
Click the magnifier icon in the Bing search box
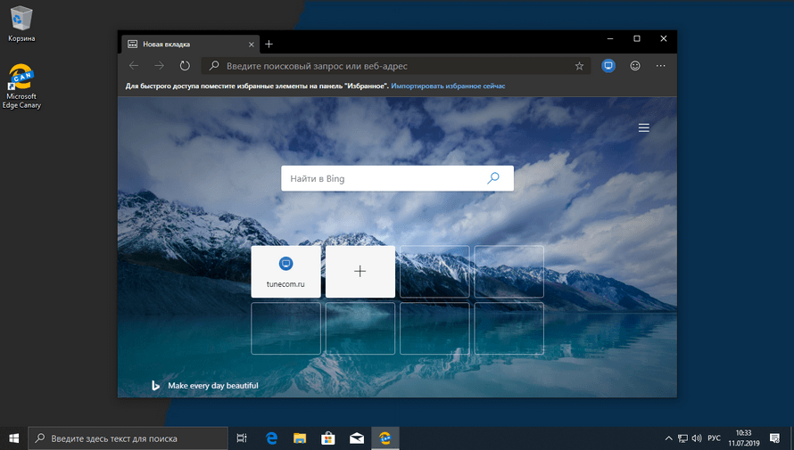click(x=493, y=178)
